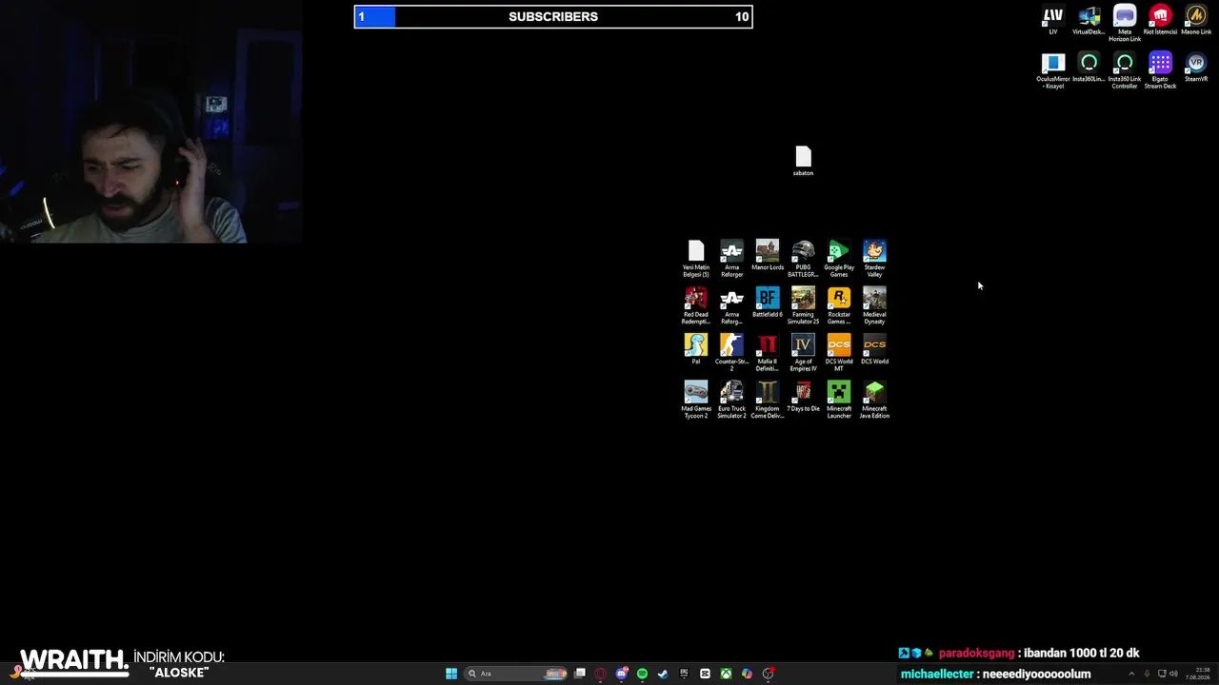Select the PUBG BATTLEGROUNDS helmet icon
The height and width of the screenshot is (685, 1219).
pos(803,259)
